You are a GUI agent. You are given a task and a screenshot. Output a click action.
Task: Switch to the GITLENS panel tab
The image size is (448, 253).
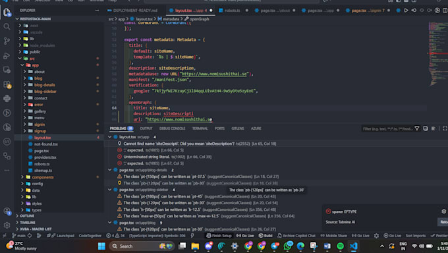point(237,128)
